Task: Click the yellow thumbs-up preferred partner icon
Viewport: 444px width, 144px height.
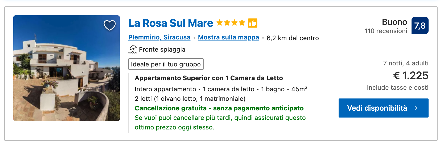Action: point(253,23)
